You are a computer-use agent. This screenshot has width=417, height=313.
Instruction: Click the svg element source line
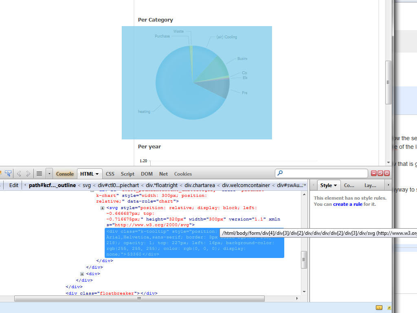[193, 216]
